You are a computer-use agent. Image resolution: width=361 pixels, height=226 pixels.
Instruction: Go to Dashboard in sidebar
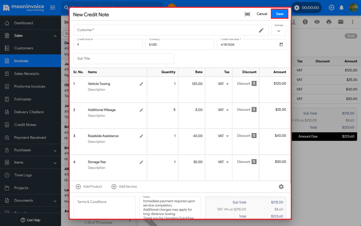(x=23, y=23)
